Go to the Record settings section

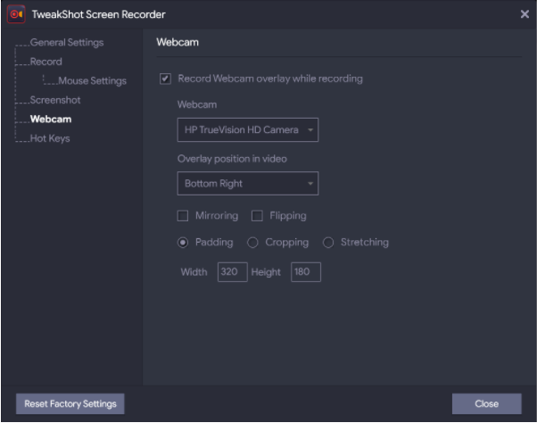click(45, 62)
